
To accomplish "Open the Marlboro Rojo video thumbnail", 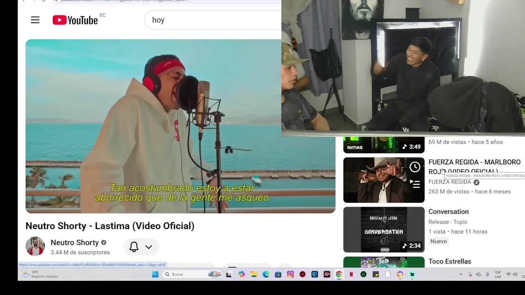I will [384, 180].
